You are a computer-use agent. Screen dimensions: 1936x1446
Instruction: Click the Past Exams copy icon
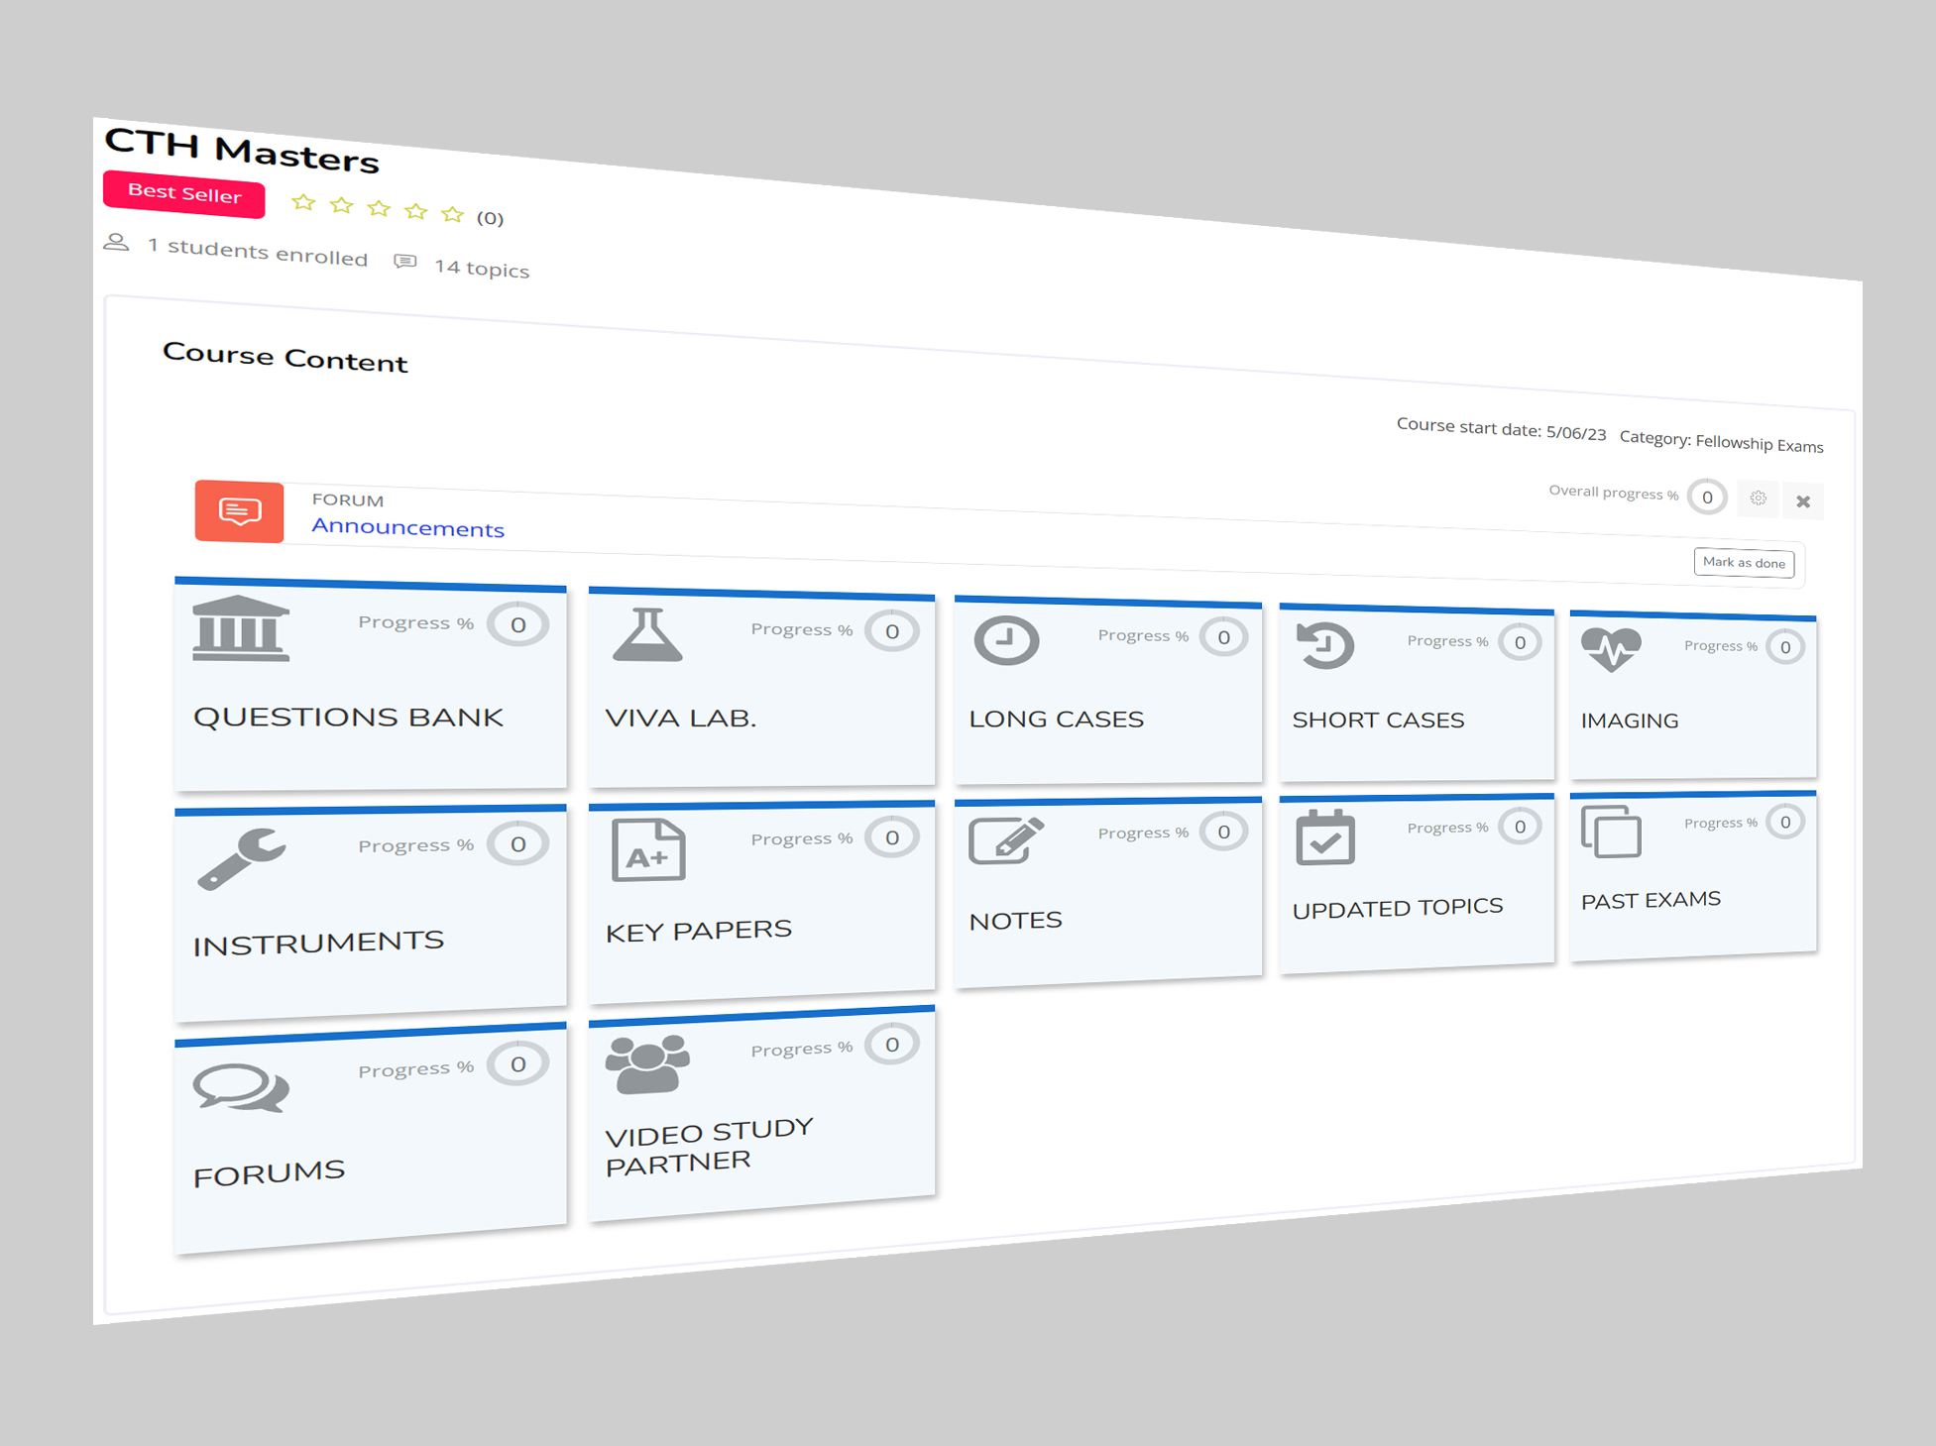(x=1611, y=832)
